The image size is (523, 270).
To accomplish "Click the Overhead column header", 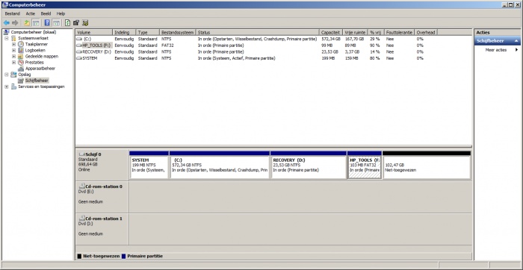I will pos(426,32).
